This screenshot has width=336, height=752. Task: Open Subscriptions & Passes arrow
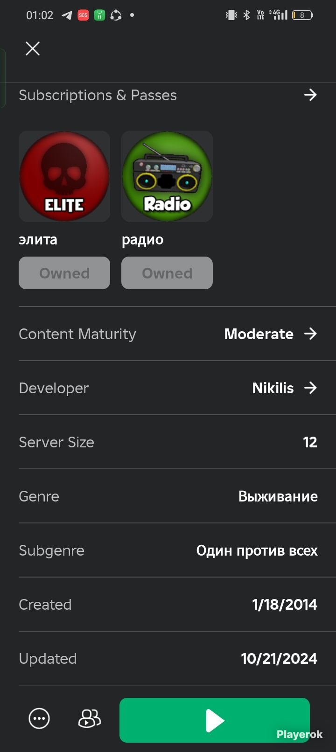[310, 95]
